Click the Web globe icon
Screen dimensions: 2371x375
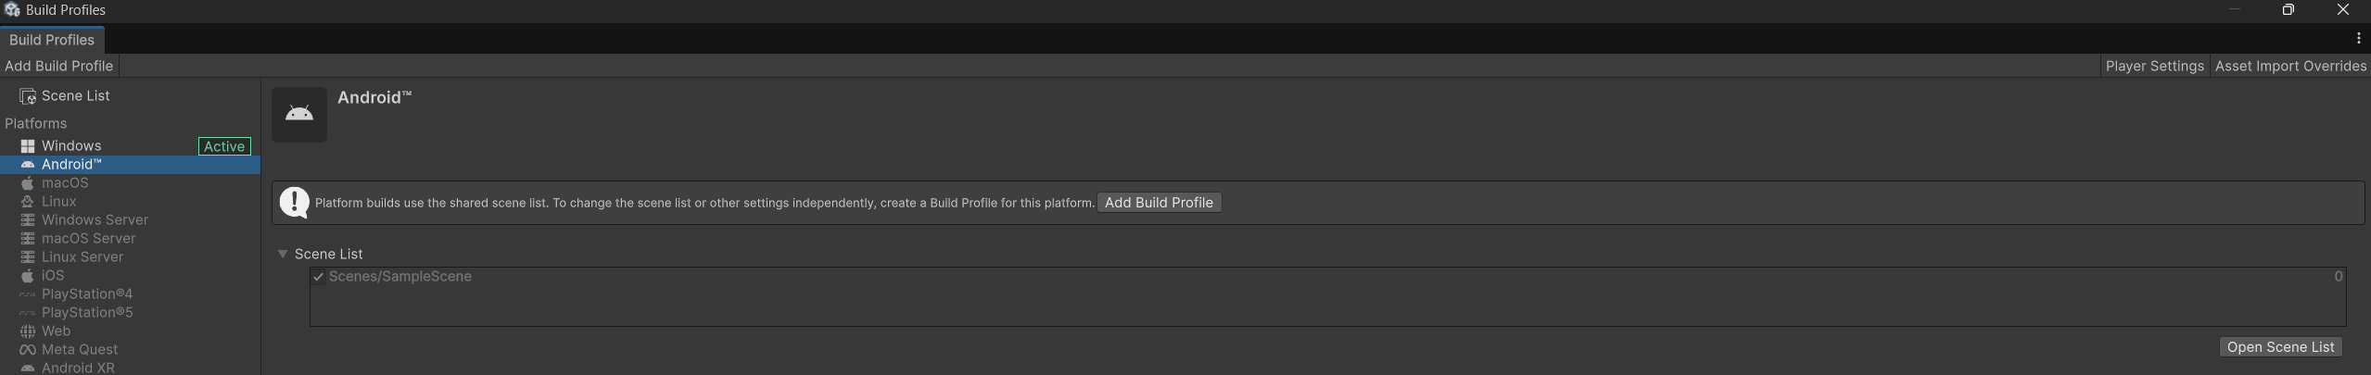[28, 331]
